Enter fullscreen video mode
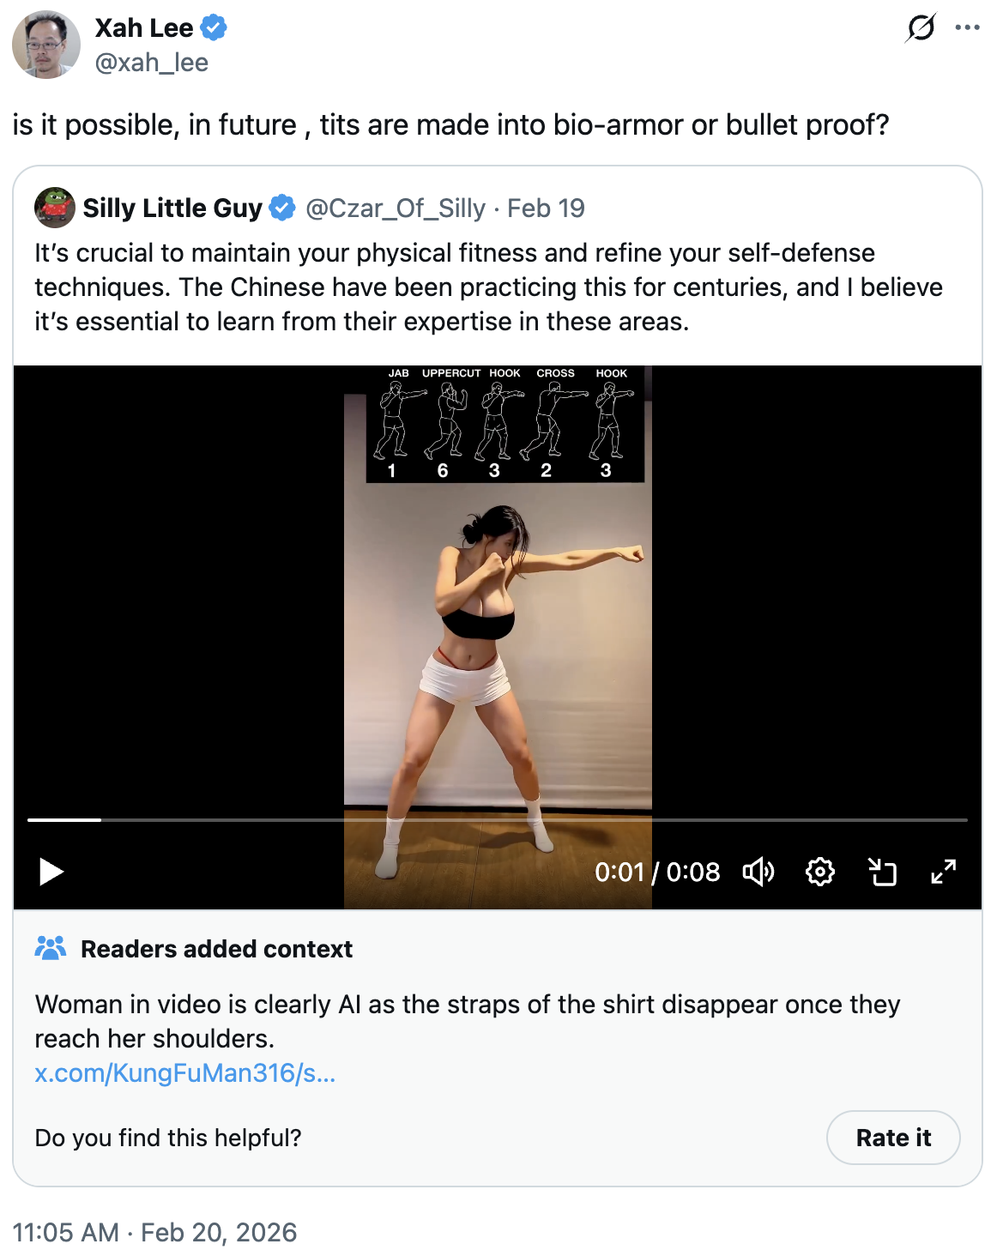The image size is (997, 1256). coord(943,872)
